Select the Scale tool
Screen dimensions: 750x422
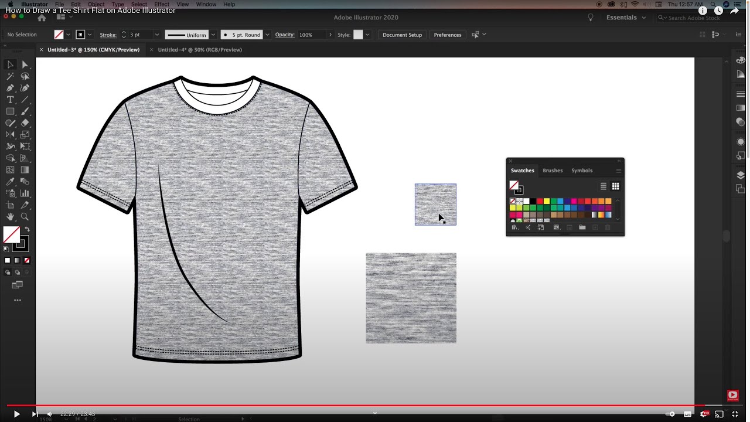(x=25, y=135)
